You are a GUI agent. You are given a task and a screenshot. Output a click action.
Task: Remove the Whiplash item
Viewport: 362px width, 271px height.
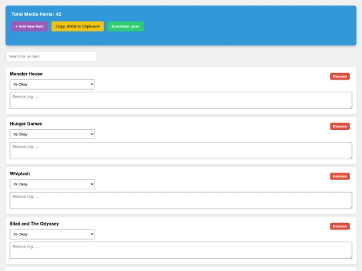point(340,176)
